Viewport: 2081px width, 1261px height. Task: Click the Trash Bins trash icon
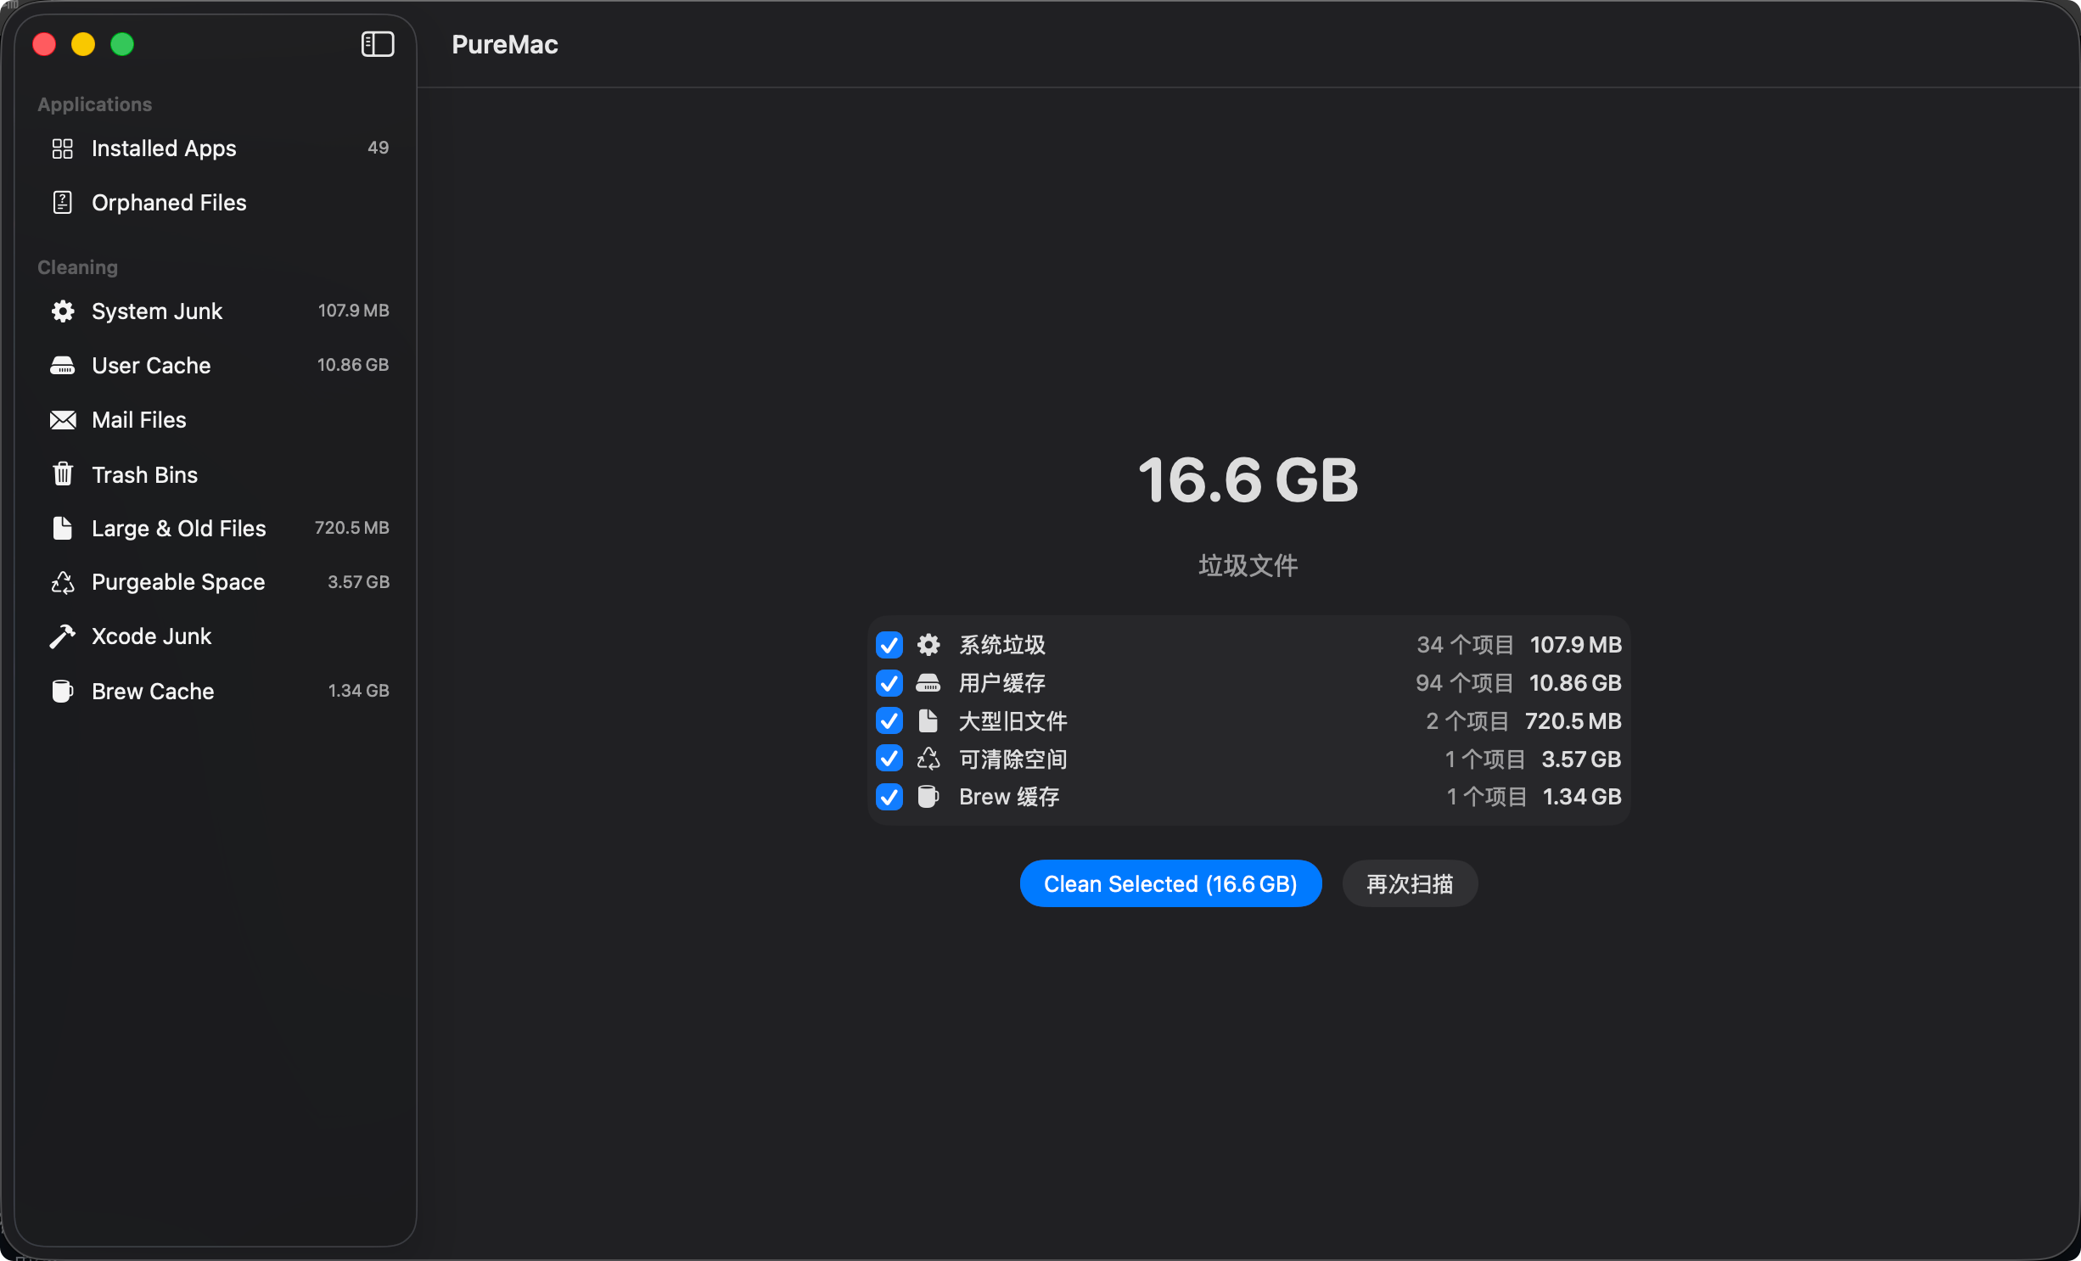tap(62, 474)
